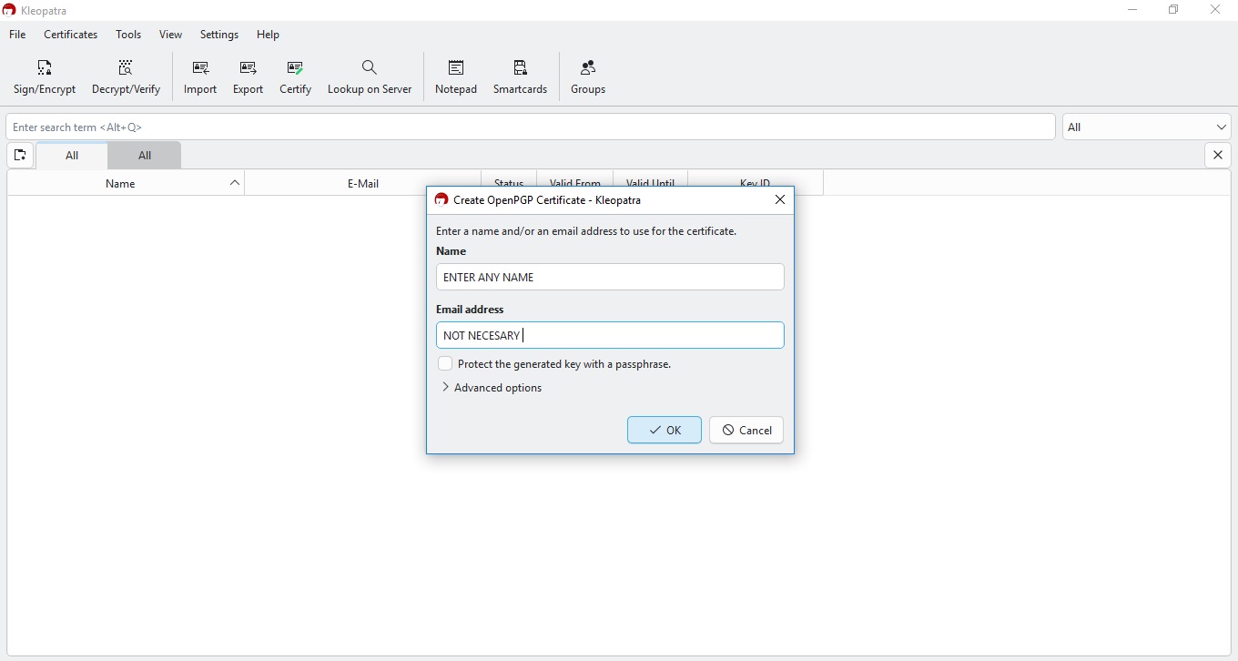Open the Help menu
Viewport: 1238px width, 661px height.
click(268, 35)
